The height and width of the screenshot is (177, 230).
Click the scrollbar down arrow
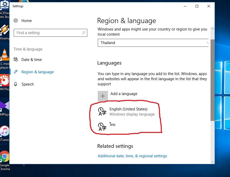(212, 162)
